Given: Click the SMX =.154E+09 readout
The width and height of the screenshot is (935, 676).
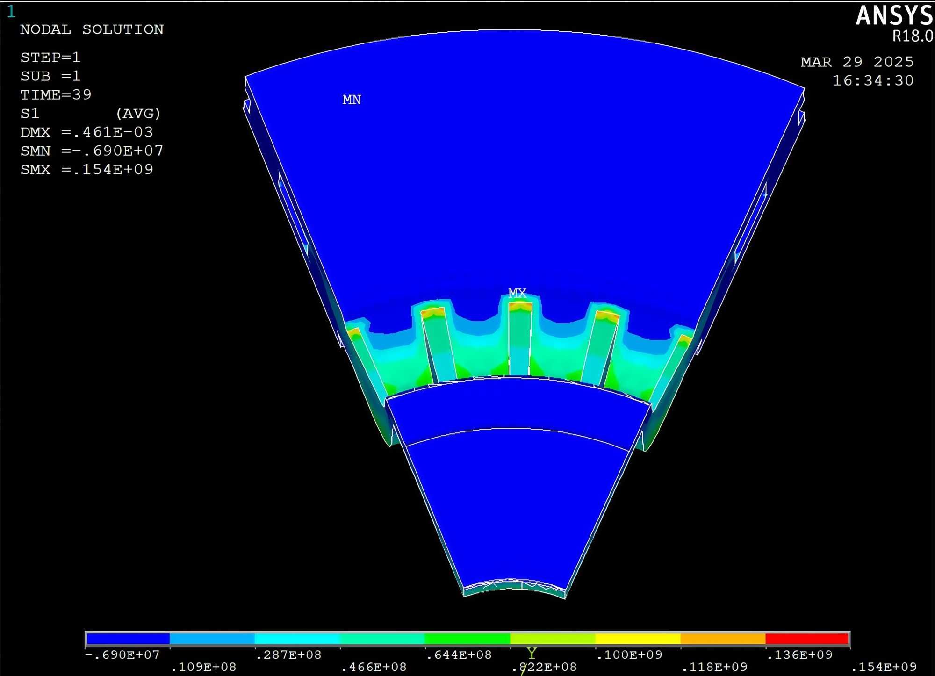Looking at the screenshot, I should pos(87,169).
